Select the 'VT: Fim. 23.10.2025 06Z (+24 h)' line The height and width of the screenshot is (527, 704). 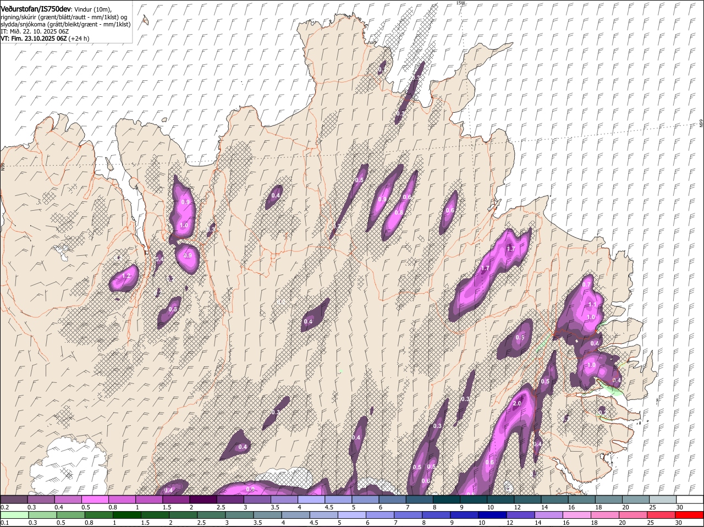click(x=45, y=39)
